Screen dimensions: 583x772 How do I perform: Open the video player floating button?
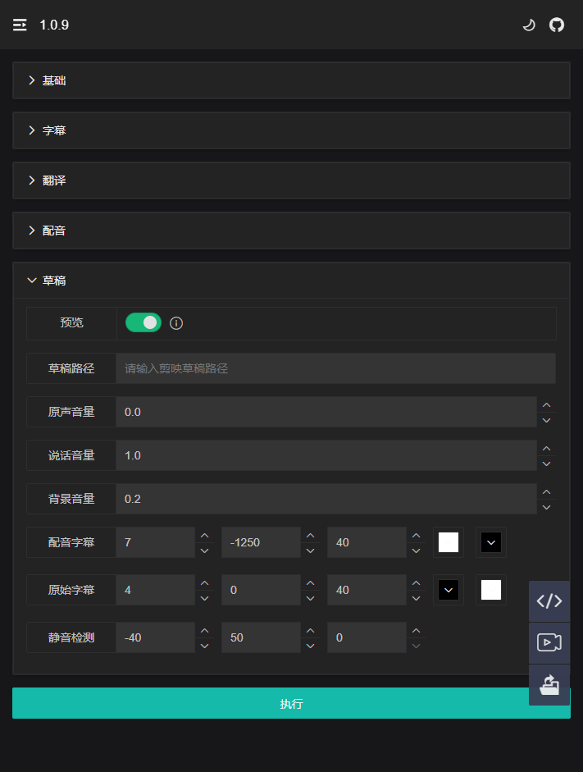549,642
